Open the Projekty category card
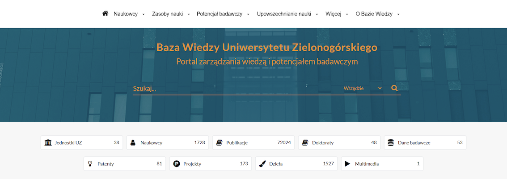Viewport: 507px width, 179px height. (211, 163)
